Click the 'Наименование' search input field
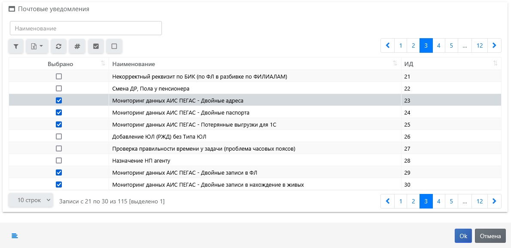This screenshot has height=248, width=511. (x=85, y=28)
